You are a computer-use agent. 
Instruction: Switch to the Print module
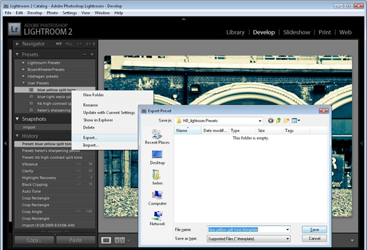click(325, 32)
